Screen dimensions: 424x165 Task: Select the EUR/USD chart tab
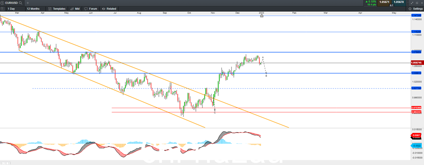pos(11,3)
